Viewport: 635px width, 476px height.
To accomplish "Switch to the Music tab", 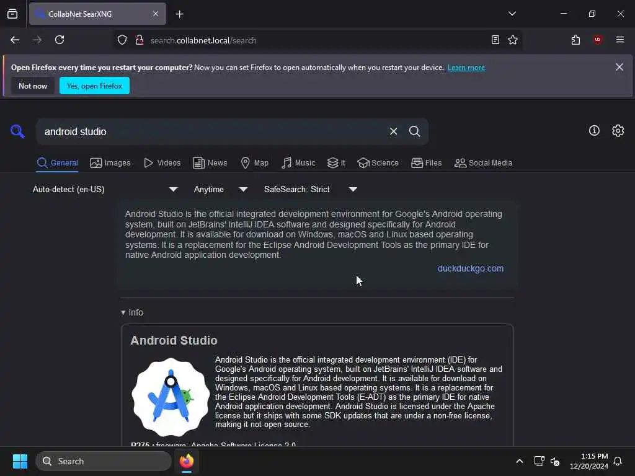I will [x=298, y=163].
